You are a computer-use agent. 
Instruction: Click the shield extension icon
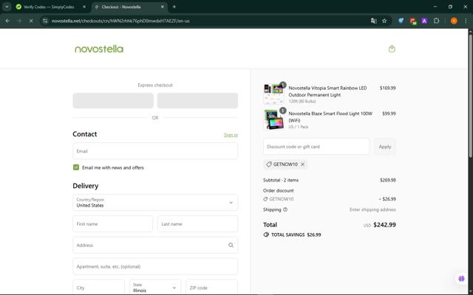tap(401, 21)
